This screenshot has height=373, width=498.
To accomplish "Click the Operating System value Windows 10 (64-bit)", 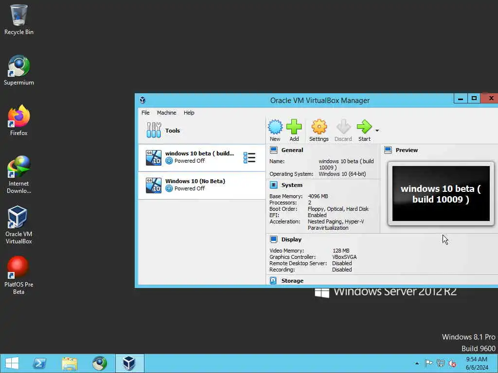I will (x=342, y=174).
